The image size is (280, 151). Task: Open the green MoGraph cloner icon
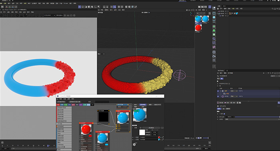(x=214, y=26)
